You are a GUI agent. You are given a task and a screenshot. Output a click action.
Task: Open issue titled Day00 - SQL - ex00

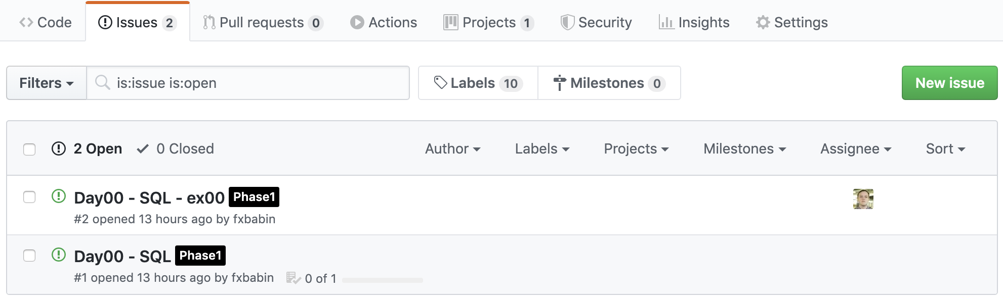click(149, 198)
